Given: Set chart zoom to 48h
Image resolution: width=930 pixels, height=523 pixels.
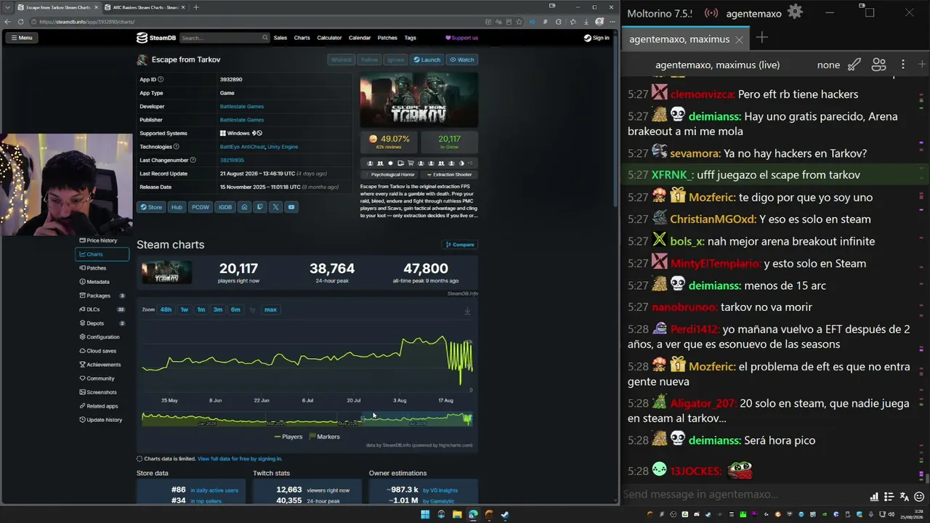Looking at the screenshot, I should point(166,309).
